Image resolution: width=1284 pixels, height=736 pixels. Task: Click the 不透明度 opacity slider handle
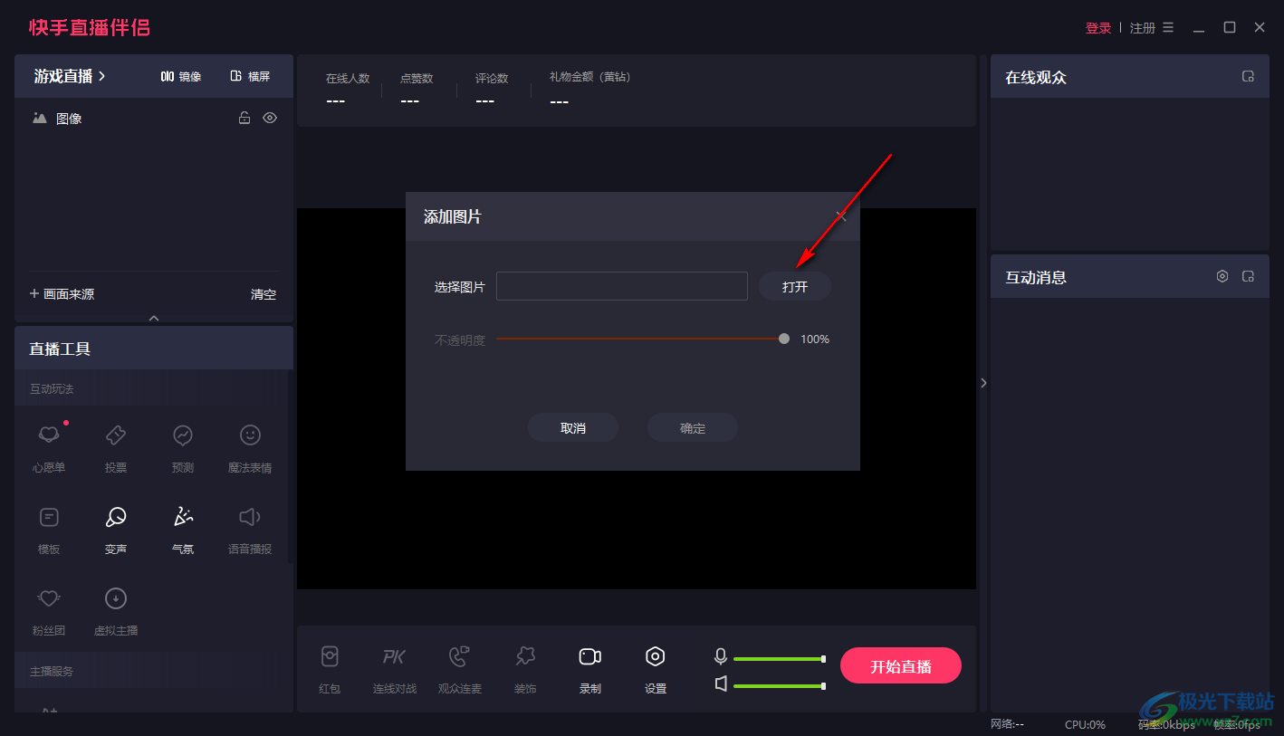coord(783,339)
